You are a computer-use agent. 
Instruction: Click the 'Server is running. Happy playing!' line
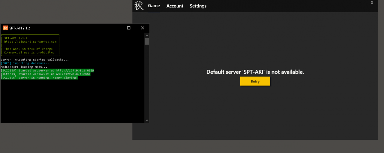39,78
